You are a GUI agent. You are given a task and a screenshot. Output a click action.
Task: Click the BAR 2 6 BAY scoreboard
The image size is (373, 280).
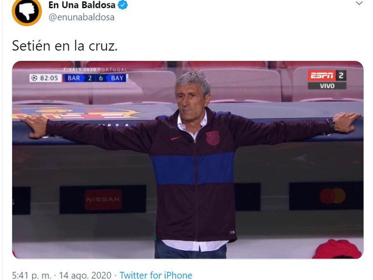(x=95, y=78)
